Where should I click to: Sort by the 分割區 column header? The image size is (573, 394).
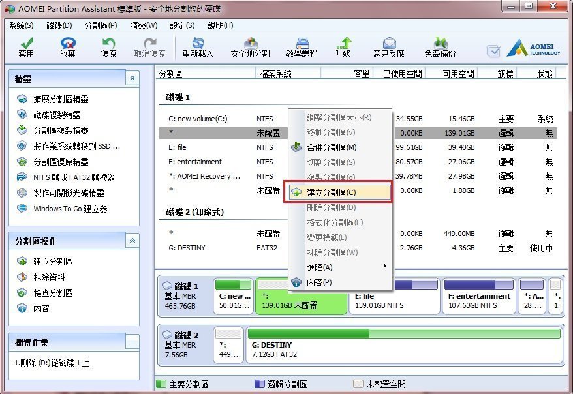[x=206, y=74]
